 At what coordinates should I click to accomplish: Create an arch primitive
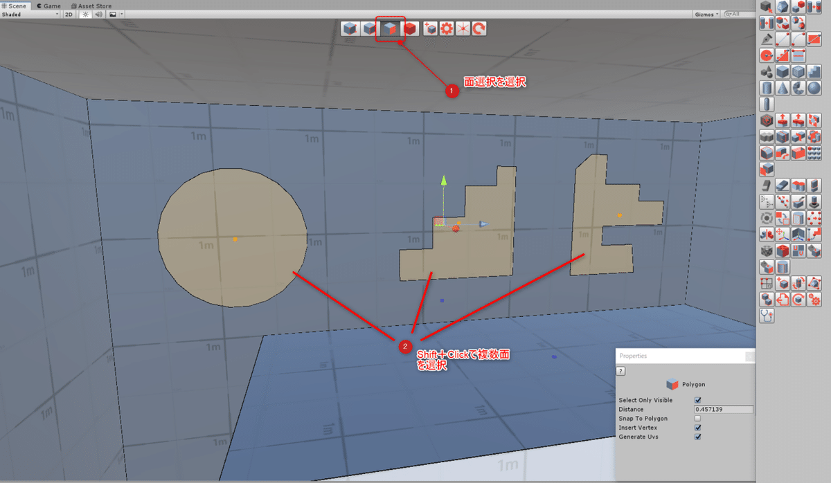[x=798, y=87]
